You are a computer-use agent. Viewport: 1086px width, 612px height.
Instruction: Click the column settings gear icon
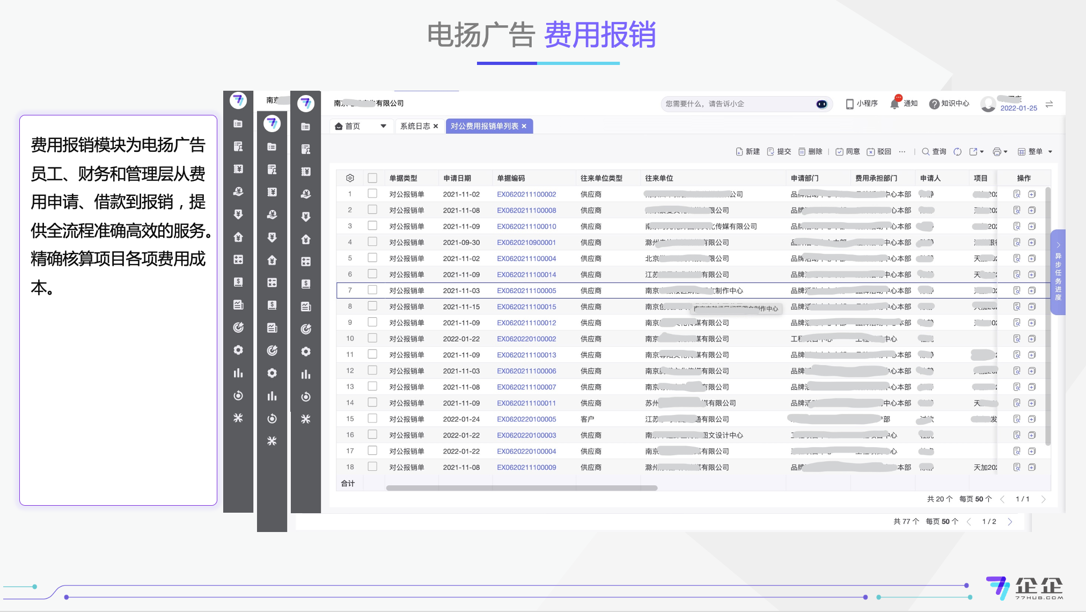point(350,178)
